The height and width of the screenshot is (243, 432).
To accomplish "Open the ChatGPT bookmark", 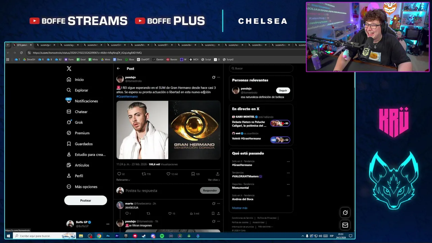I will (x=143, y=59).
